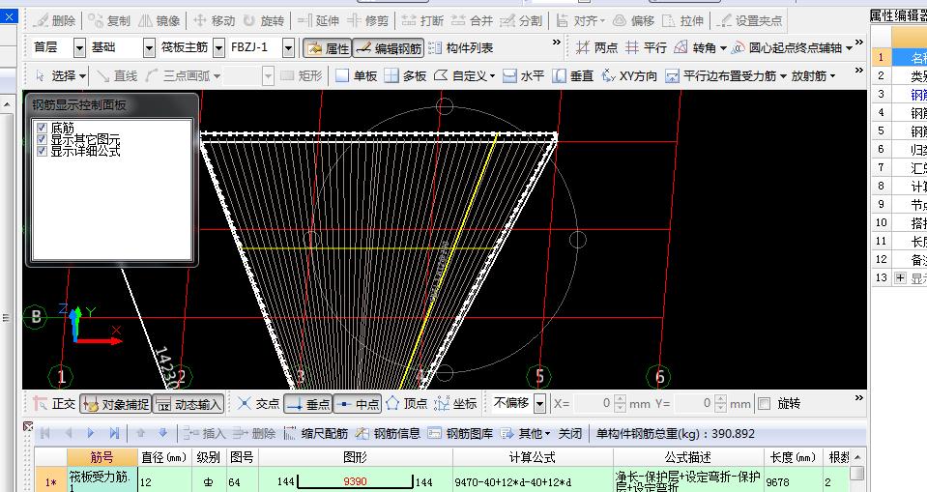This screenshot has height=492, width=927.
Task: Go to next rebar record arrow
Action: pos(91,433)
